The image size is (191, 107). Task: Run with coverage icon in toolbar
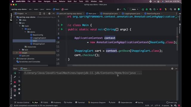[x=151, y=9]
